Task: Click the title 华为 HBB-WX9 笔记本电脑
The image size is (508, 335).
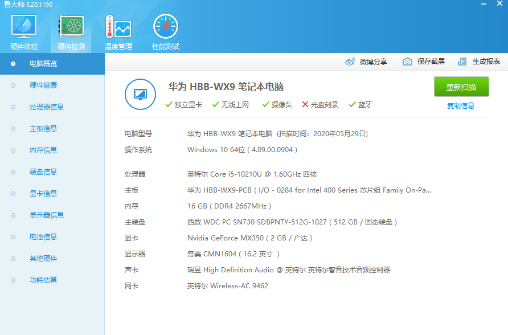Action: (226, 87)
